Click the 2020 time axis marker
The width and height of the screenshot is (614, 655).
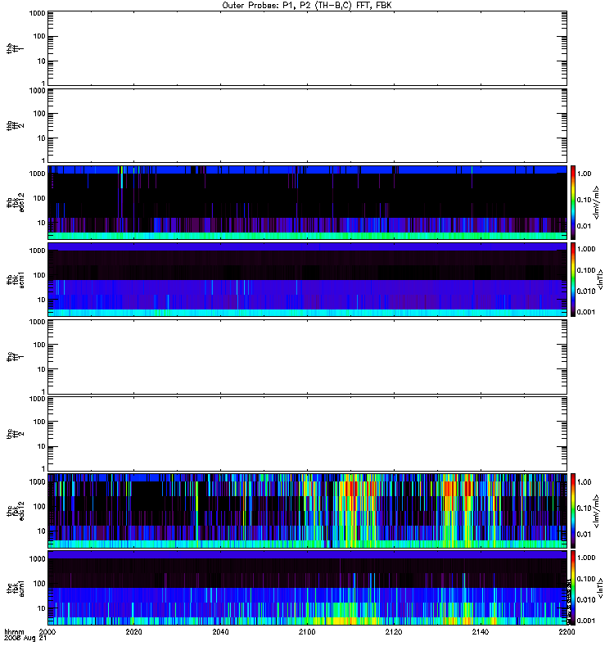click(x=134, y=633)
